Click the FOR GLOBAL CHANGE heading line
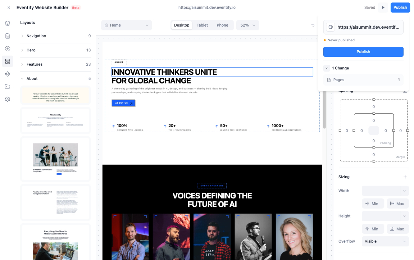This screenshot has height=260, width=414. tap(151, 81)
